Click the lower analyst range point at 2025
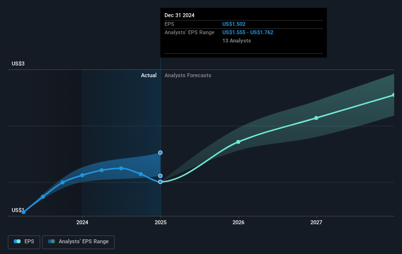This screenshot has height=254, width=402. (160, 176)
